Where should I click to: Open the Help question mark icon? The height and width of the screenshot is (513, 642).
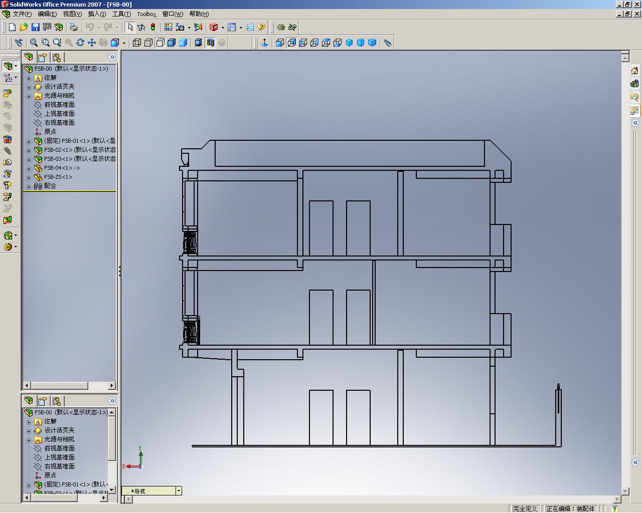261,27
